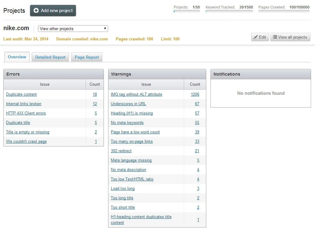Open the HTTP 4XX Client errors issue
Screen dimensions: 315x230
[26, 113]
